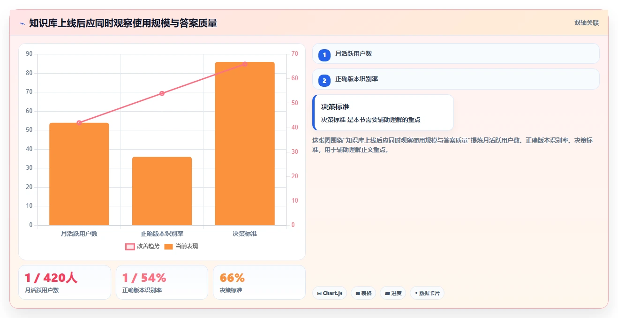Click the right axis value 70
The image size is (618, 318).
pyautogui.click(x=294, y=54)
